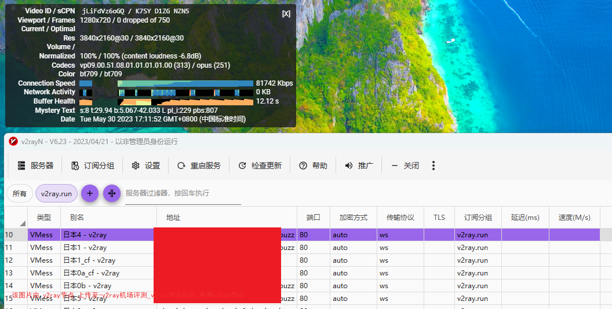Sort by the 类型 column header
612x309 pixels.
[44, 218]
